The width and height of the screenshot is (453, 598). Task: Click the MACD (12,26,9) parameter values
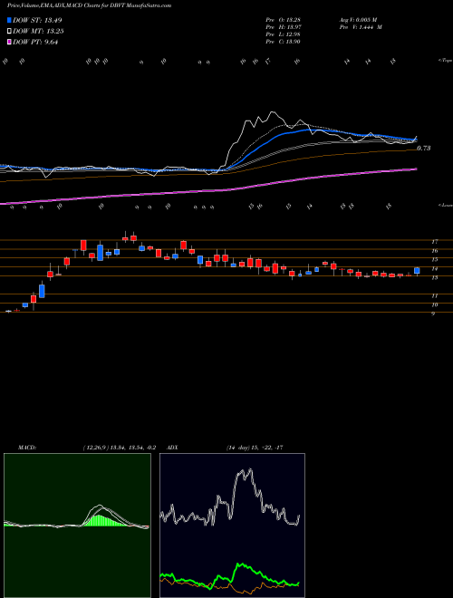tap(119, 448)
